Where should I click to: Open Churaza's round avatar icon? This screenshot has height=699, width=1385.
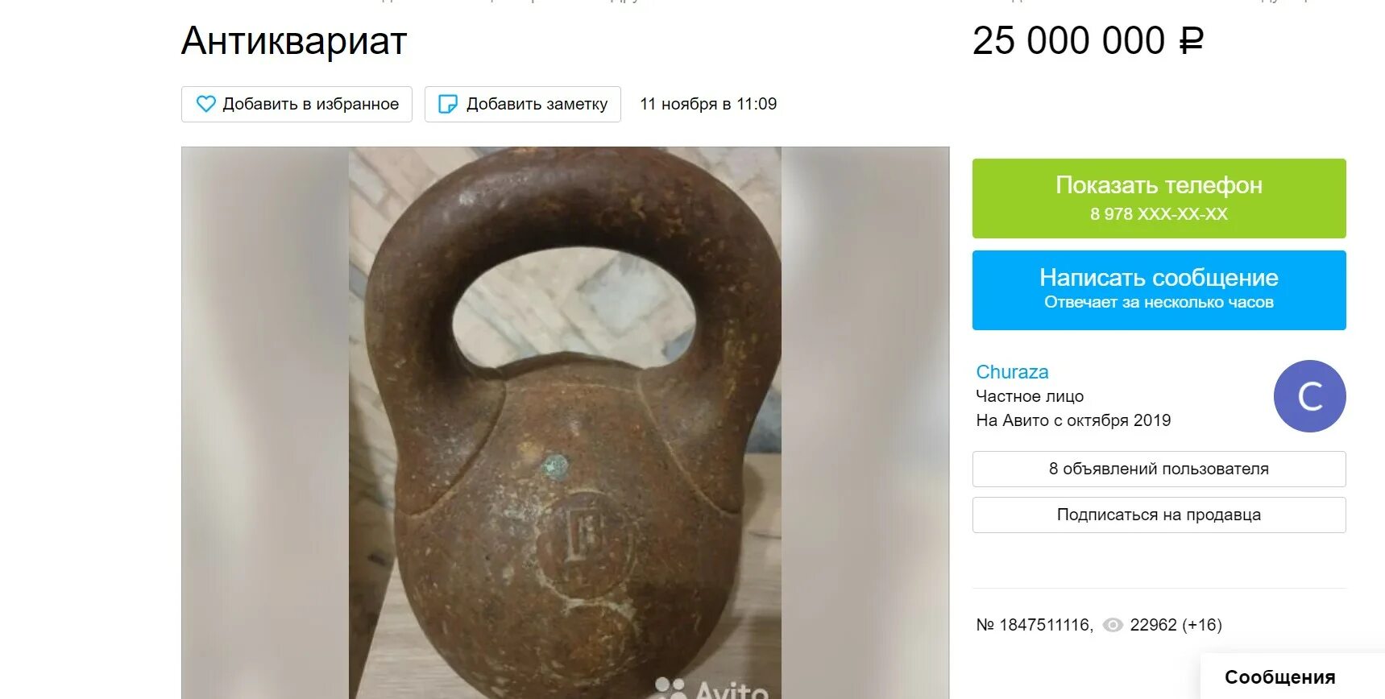[1309, 396]
